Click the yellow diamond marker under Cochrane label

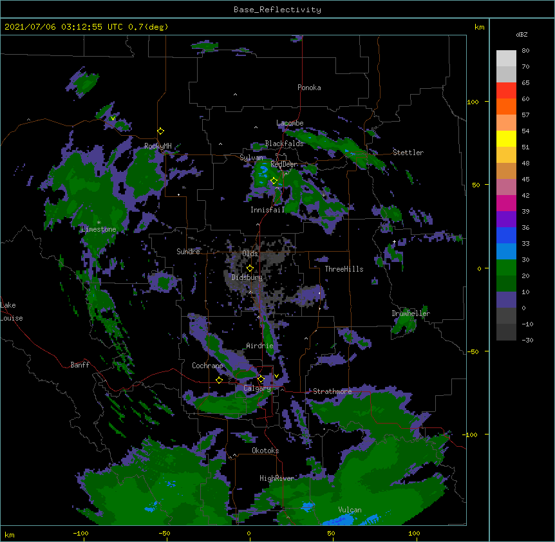coord(219,380)
